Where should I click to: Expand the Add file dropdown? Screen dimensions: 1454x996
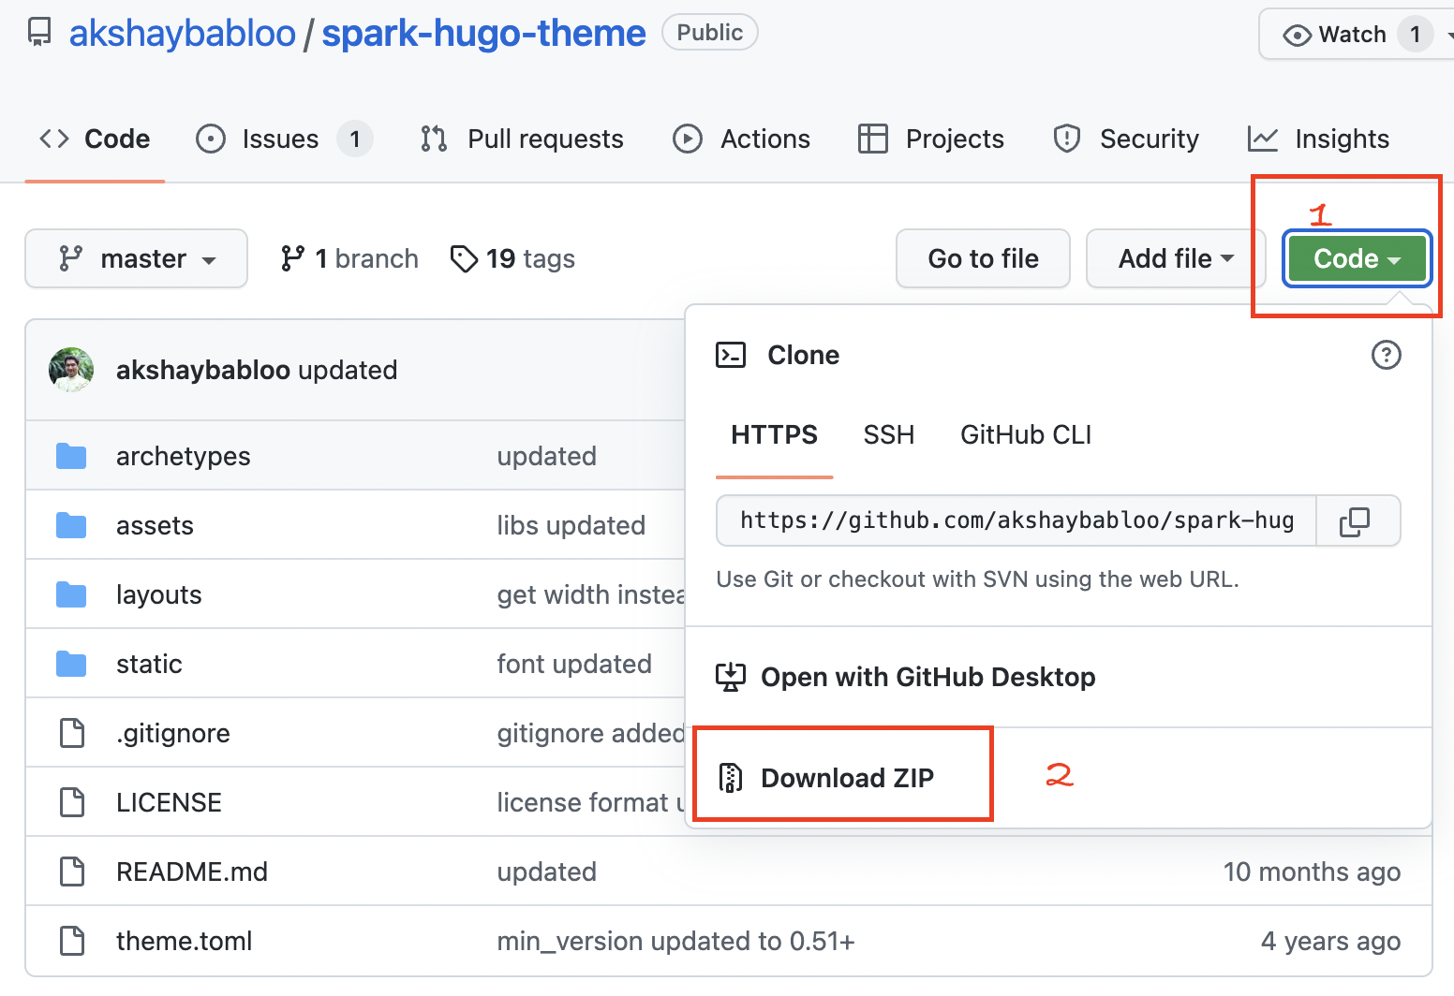point(1176,258)
